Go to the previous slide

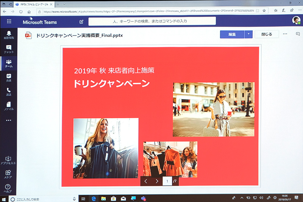(146, 181)
